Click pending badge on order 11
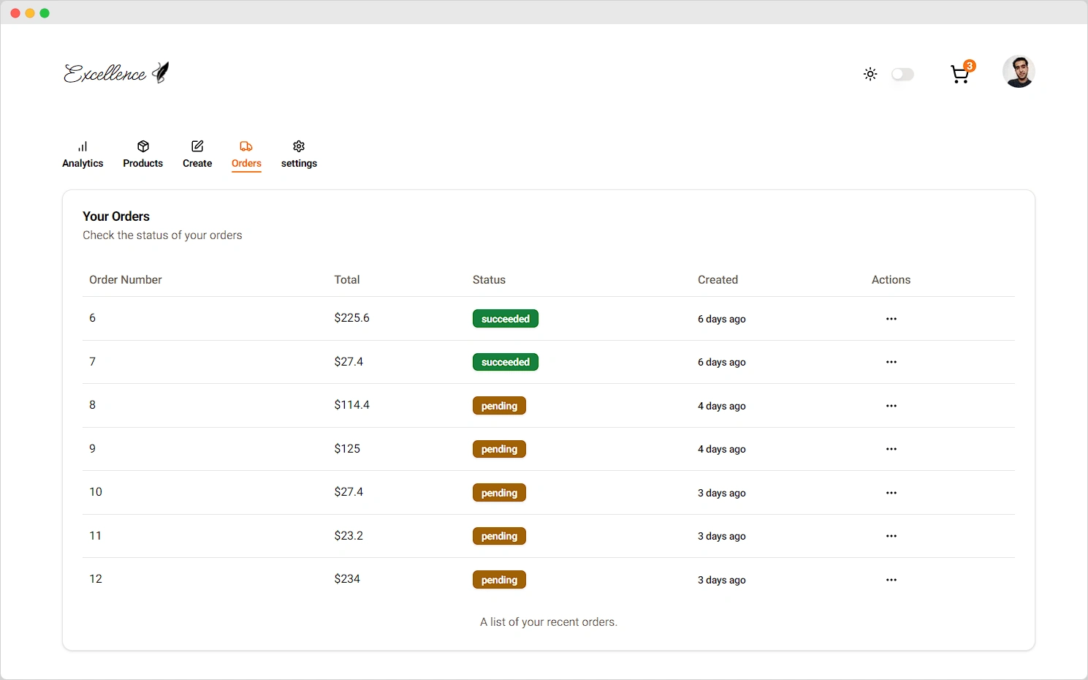The width and height of the screenshot is (1088, 680). (x=499, y=536)
